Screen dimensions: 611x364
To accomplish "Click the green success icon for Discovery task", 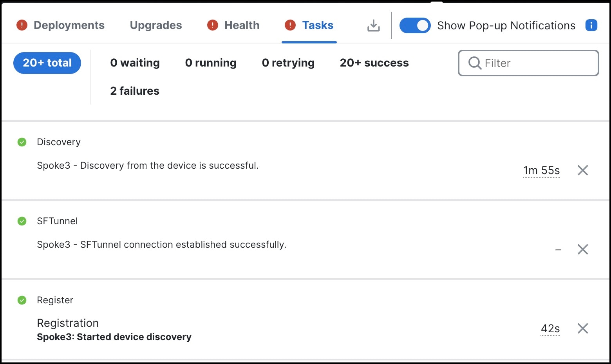I will (22, 142).
